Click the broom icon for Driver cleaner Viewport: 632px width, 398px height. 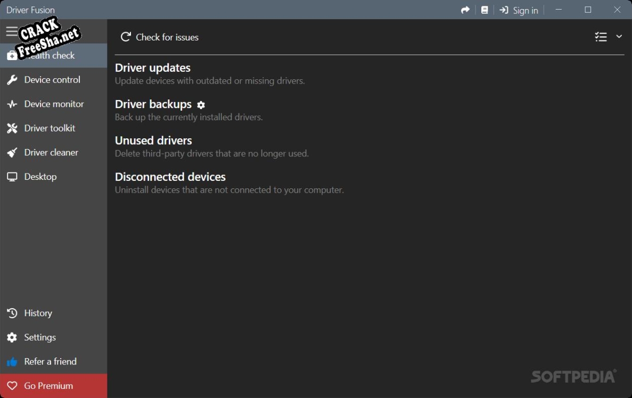(12, 153)
